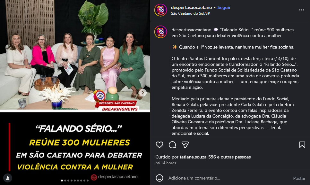Screen dimensions: 310x185
Task: Show tagged people icon on photo
Action: [x=8, y=178]
